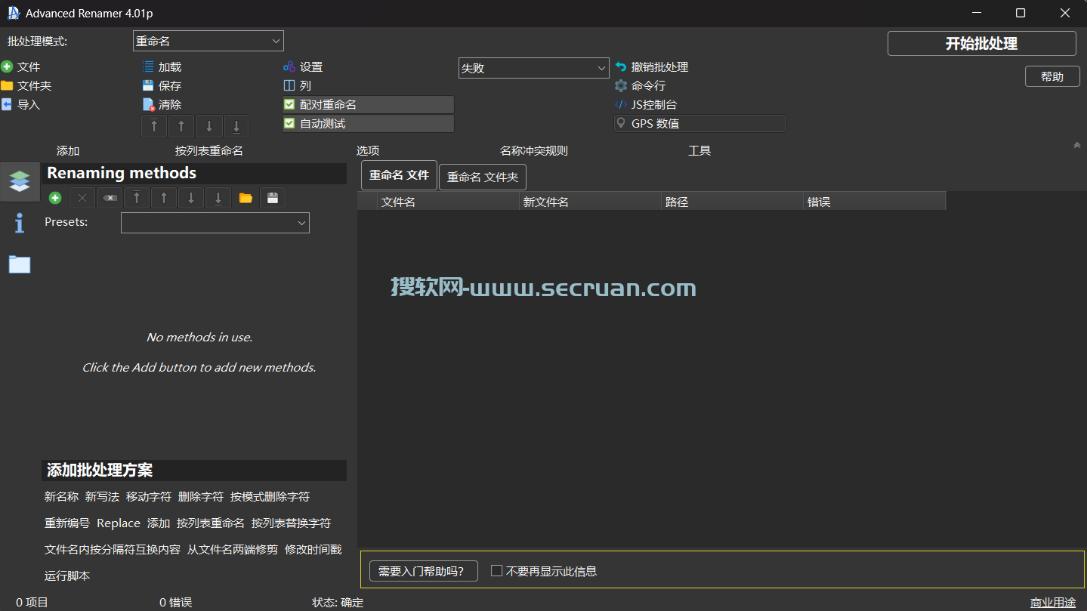Click the 加载 list load icon
1087x611 pixels.
(x=148, y=67)
